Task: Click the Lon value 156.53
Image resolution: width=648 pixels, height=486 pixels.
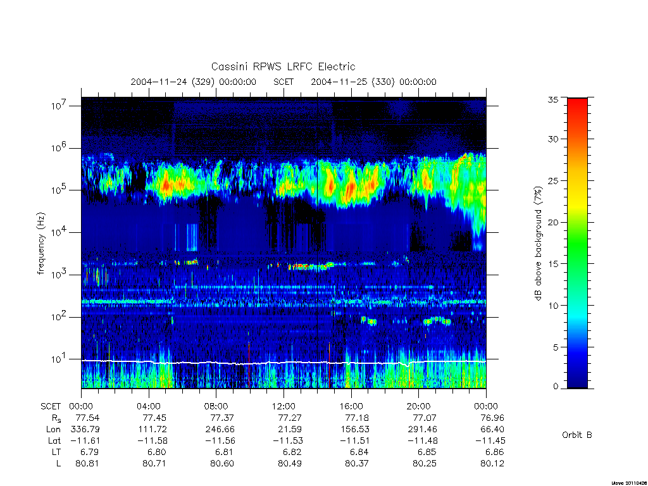Action: (x=354, y=430)
